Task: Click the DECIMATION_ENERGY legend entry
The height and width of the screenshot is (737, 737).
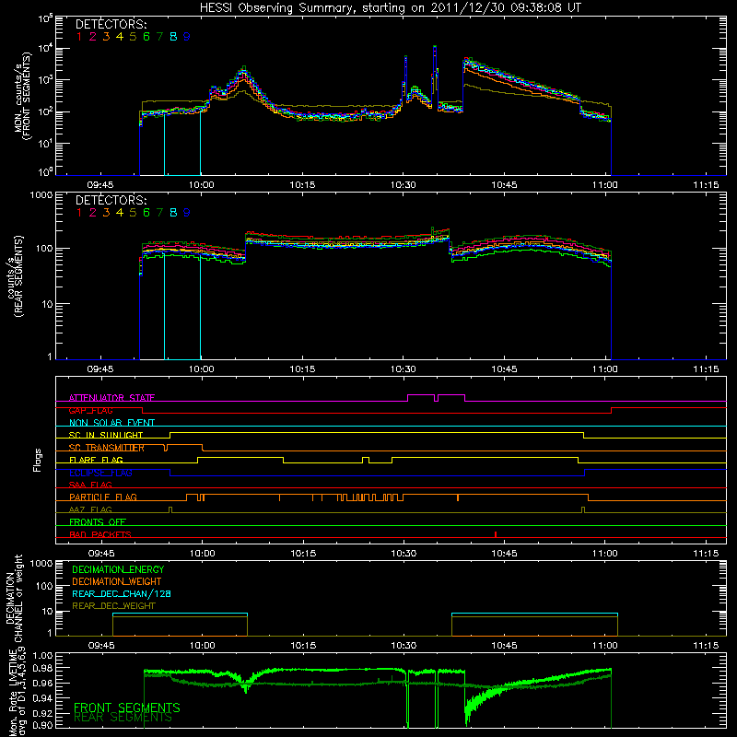Action: (118, 569)
